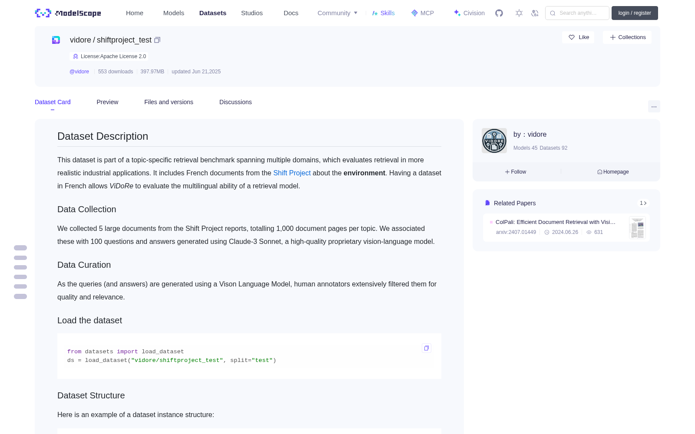Screen dimensions: 695x434
Task: Focus the Search anything input field
Action: [x=577, y=13]
